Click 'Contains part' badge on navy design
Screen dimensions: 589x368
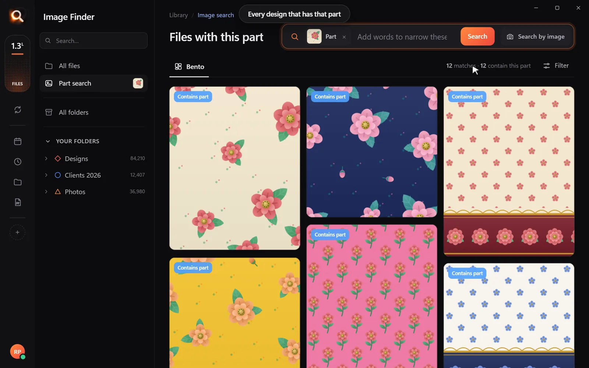pos(330,97)
